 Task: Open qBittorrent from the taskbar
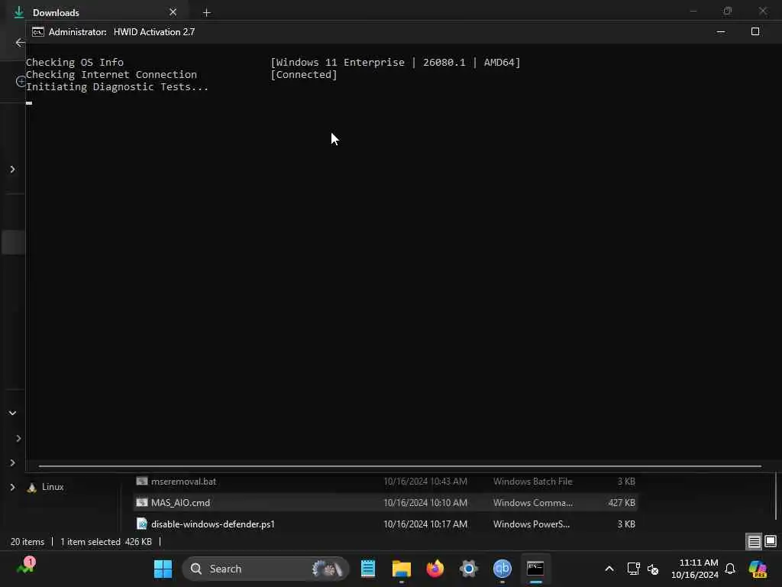coord(502,569)
